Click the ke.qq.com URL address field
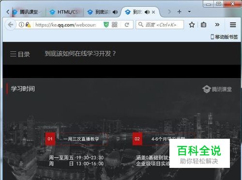The height and width of the screenshot is (180, 242). (65, 25)
